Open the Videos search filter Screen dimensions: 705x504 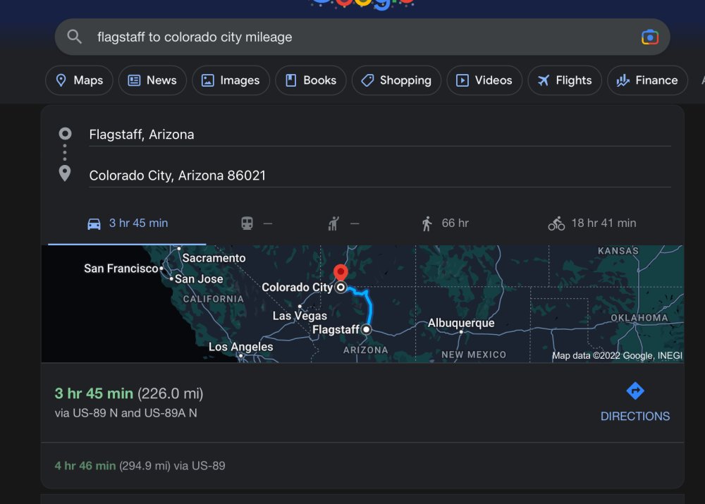485,80
